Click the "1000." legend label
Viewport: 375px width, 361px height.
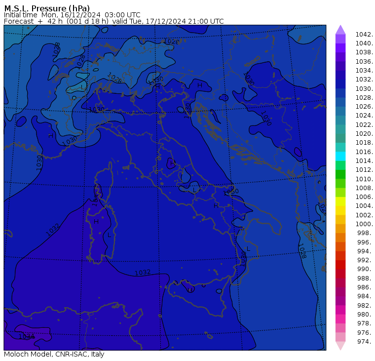[364, 224]
